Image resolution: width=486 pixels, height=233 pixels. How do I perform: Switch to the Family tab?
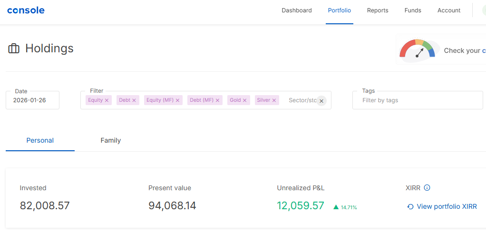(110, 140)
